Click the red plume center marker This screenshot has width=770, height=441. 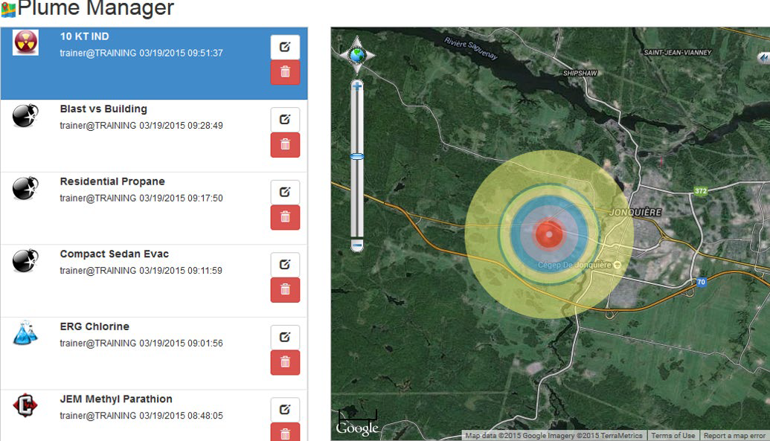[549, 234]
